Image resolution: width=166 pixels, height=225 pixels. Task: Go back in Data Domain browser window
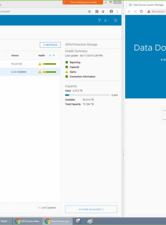pos(129,11)
